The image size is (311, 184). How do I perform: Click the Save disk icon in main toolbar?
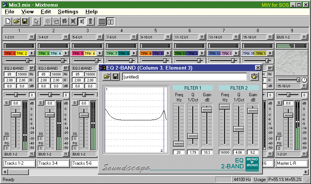tap(25, 21)
